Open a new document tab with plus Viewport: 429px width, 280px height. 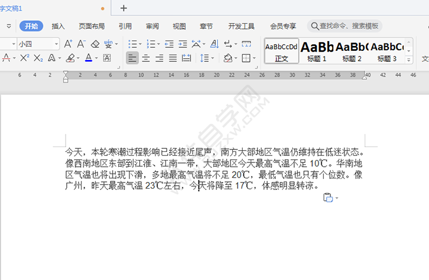[x=124, y=8]
